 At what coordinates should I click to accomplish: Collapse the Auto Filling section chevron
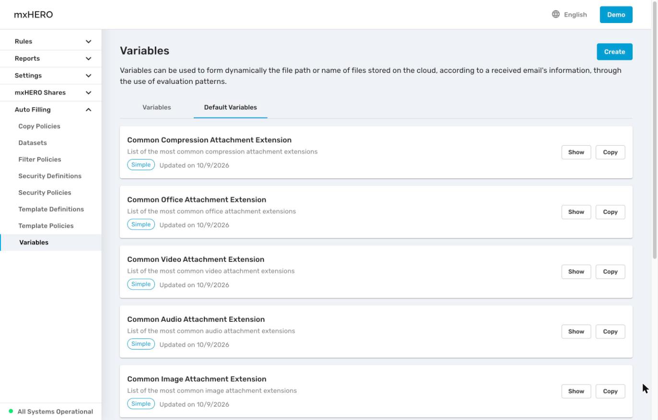click(88, 110)
